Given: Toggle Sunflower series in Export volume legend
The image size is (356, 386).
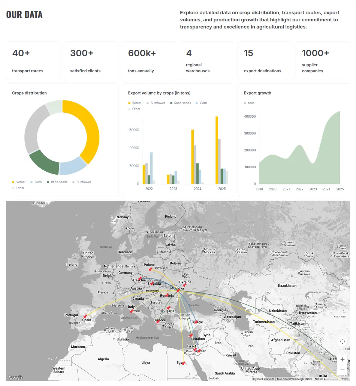Looking at the screenshot, I should (156, 103).
